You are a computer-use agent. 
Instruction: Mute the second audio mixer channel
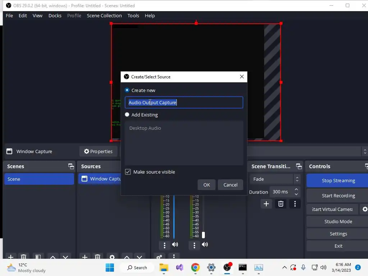coord(204,244)
